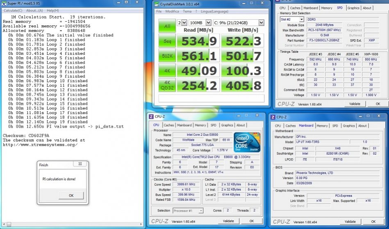389x229 pixels.
Task: Click the CrystalDiskMark title bar icon
Action: point(157,4)
